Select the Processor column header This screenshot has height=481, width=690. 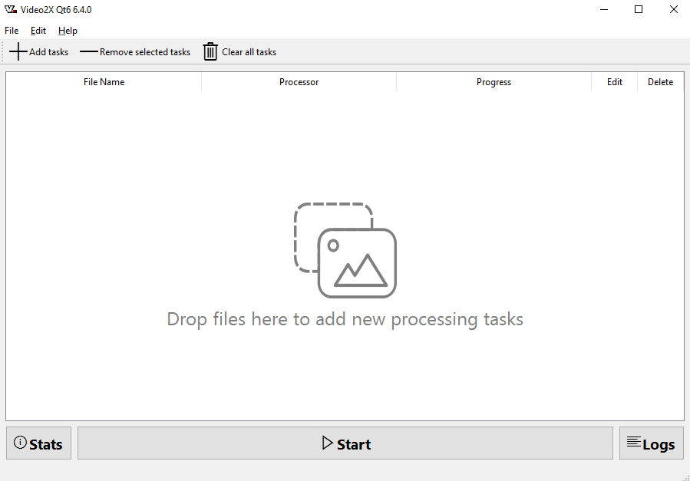point(299,82)
